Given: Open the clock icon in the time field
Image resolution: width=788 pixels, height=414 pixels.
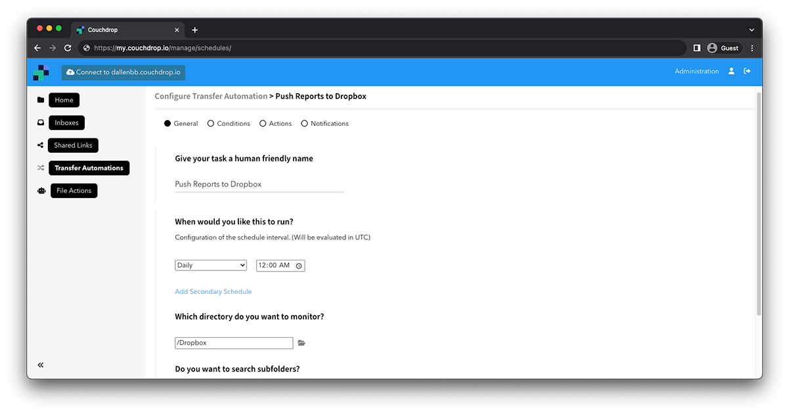Looking at the screenshot, I should coord(299,265).
